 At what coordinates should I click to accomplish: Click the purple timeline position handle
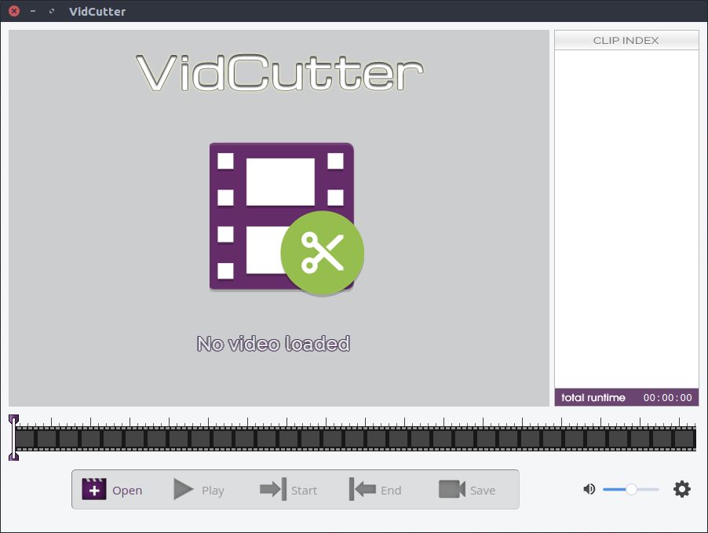click(14, 437)
